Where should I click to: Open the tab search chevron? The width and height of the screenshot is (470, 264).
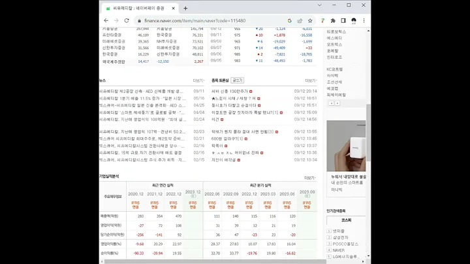click(x=319, y=5)
